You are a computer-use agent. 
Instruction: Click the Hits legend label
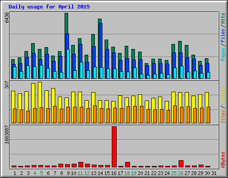223,18
